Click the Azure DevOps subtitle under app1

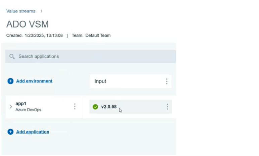pyautogui.click(x=29, y=110)
